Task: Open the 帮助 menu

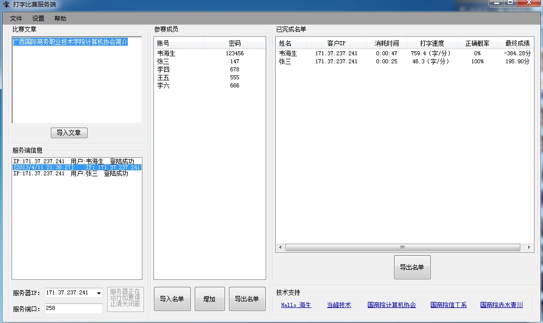Action: point(60,19)
